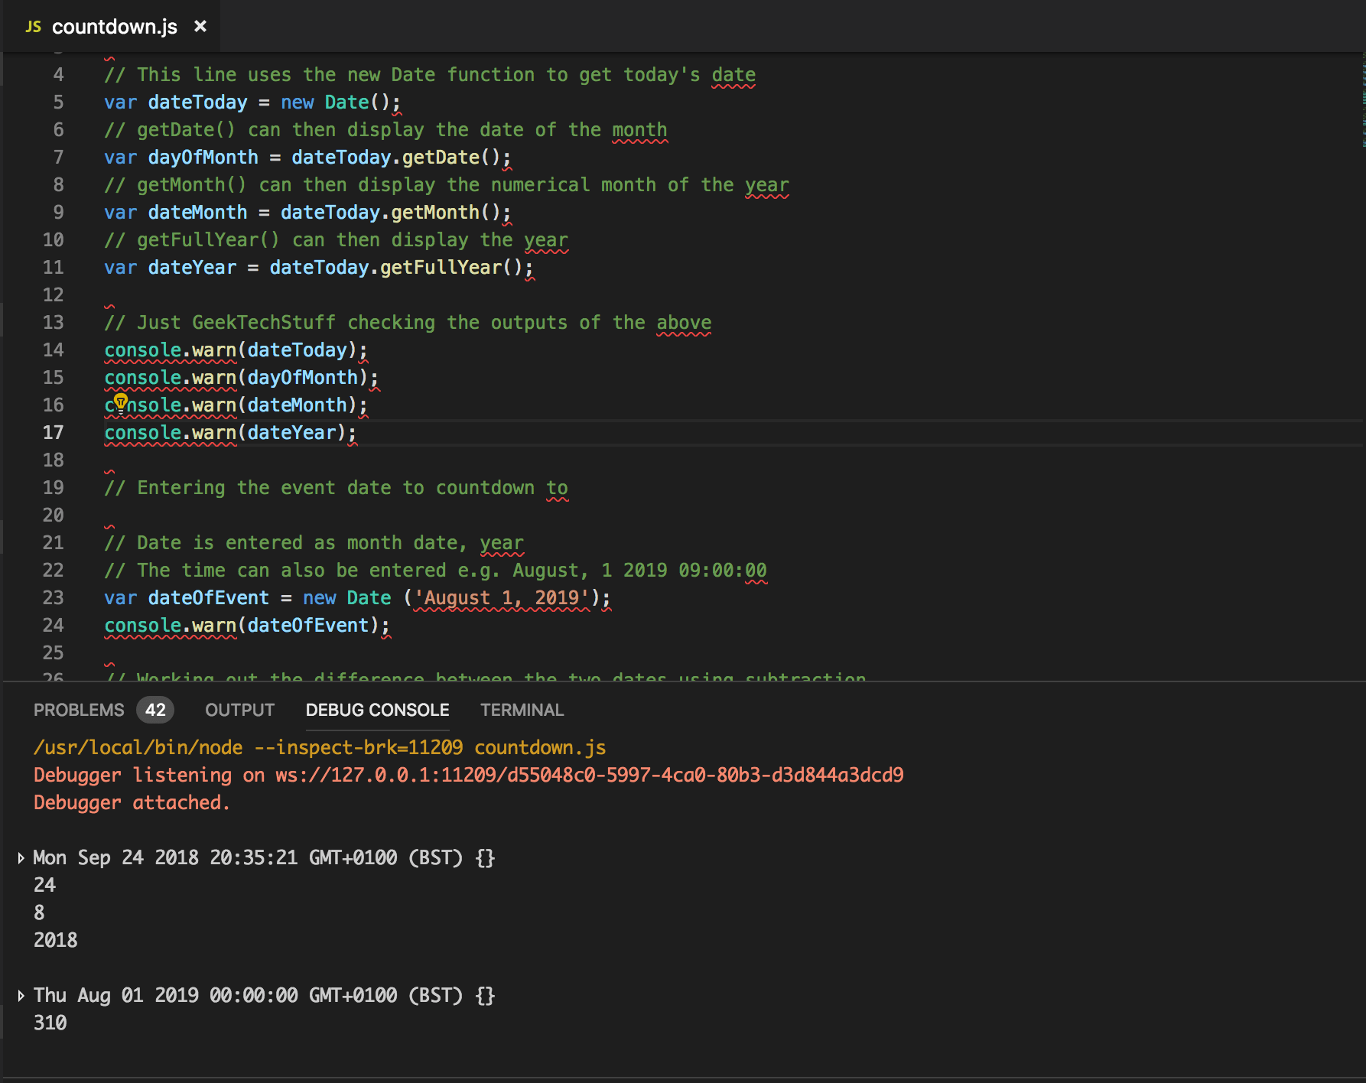Switch to the PROBLEMS tab
The image size is (1366, 1083).
pyautogui.click(x=79, y=709)
